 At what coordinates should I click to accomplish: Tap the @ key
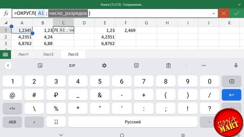click(12, 95)
